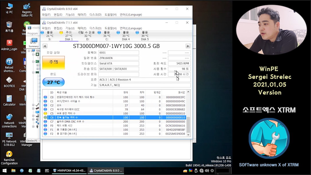This screenshot has width=311, height=175.
Task: Open 디스크(D) menu in CrystalDiskInfo 7.1.1
Action: coord(95,28)
